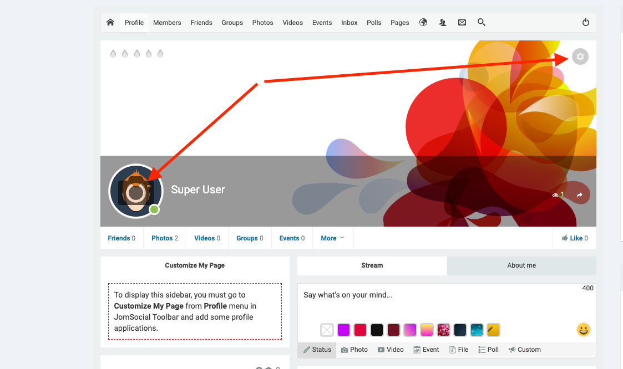Select the dark navy background swatch

pyautogui.click(x=460, y=330)
